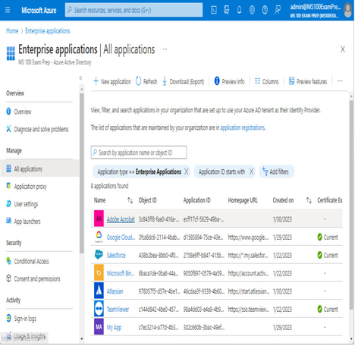Open the notifications bell
This screenshot has width=355, height=346.
(x=239, y=10)
